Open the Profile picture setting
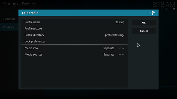 coord(75,28)
